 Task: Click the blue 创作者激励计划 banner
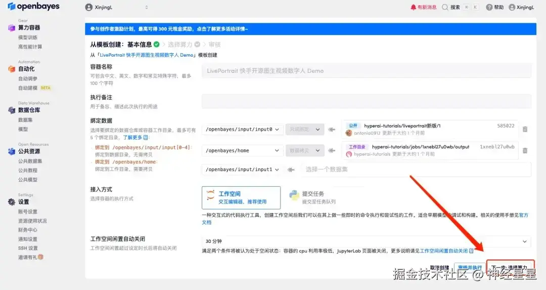coord(310,29)
